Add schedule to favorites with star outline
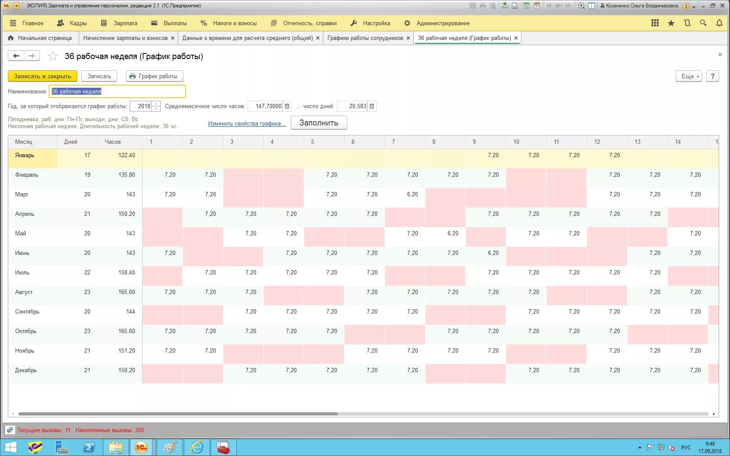 [53, 56]
